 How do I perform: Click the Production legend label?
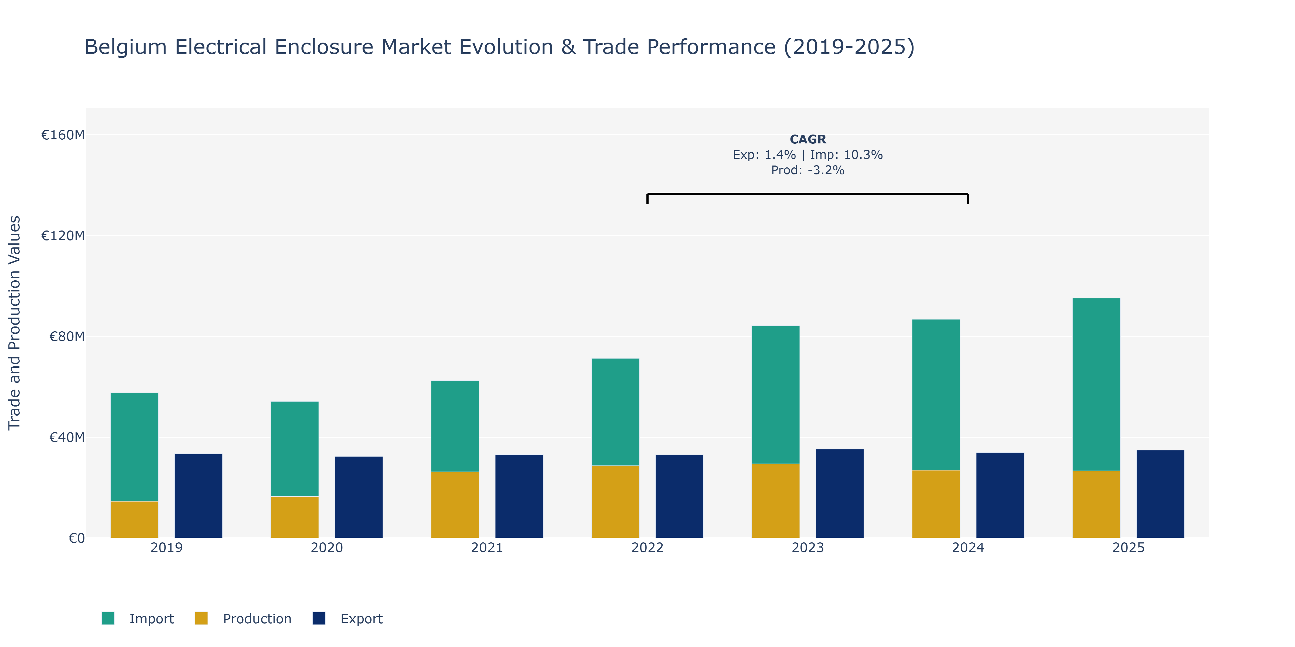257,619
